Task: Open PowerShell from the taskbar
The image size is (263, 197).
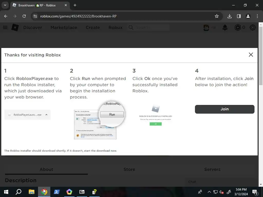Action: pos(57,192)
